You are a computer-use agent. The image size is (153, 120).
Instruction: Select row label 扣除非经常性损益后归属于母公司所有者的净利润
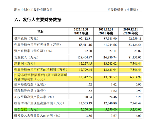click(41, 77)
